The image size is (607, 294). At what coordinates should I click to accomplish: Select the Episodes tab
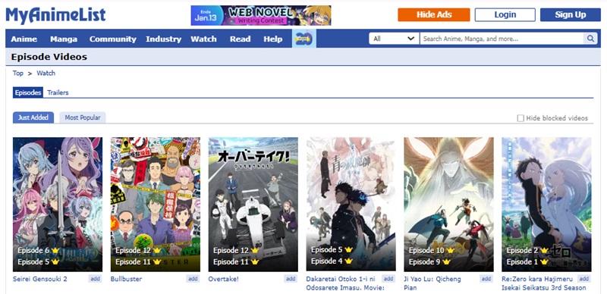click(x=28, y=93)
